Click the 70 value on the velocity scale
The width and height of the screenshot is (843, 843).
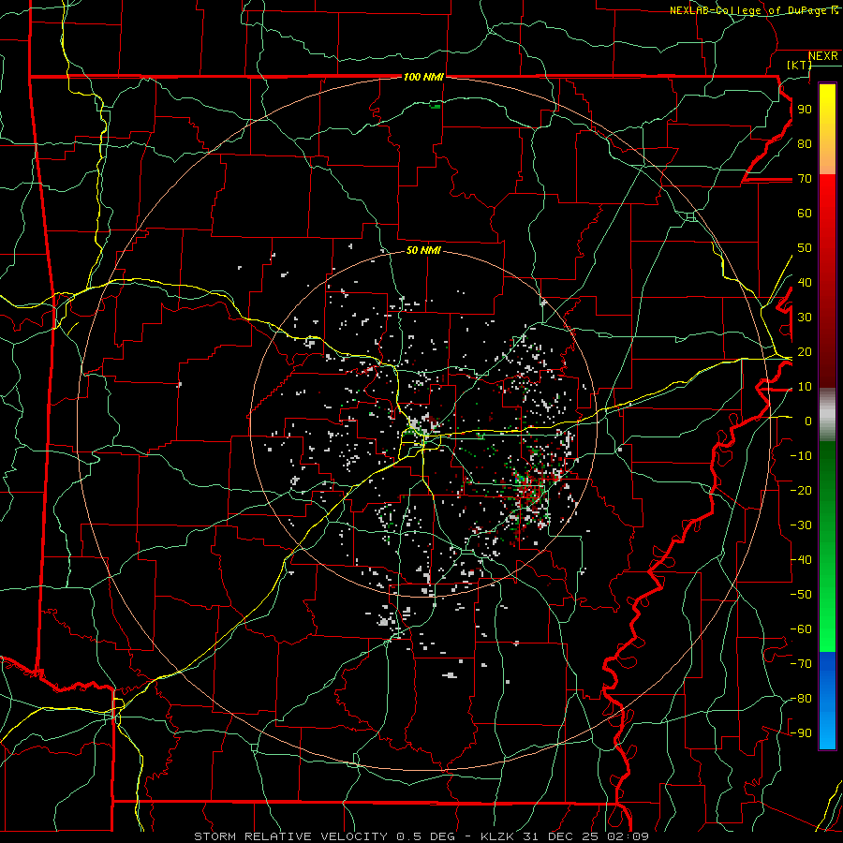click(x=805, y=179)
